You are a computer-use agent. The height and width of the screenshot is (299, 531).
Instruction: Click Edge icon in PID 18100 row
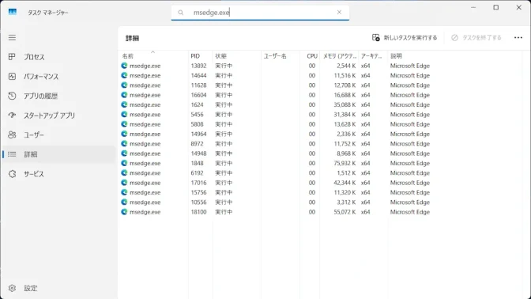(124, 212)
